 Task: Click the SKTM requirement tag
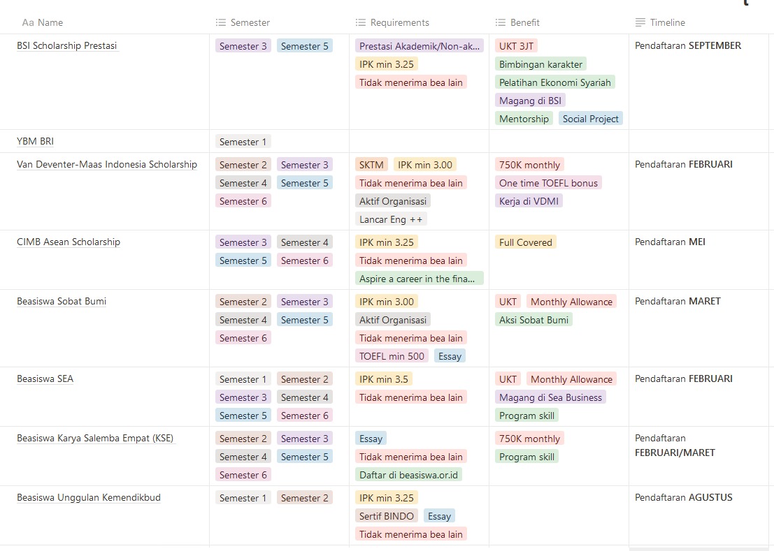(x=371, y=165)
